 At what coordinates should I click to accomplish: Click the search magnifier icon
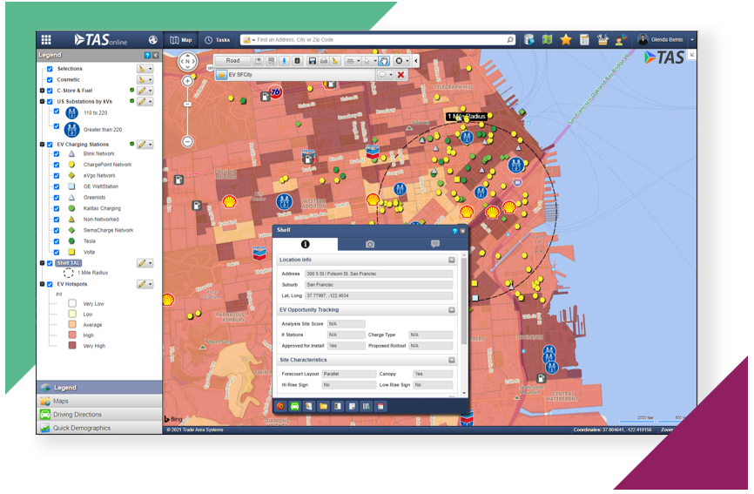pyautogui.click(x=509, y=40)
